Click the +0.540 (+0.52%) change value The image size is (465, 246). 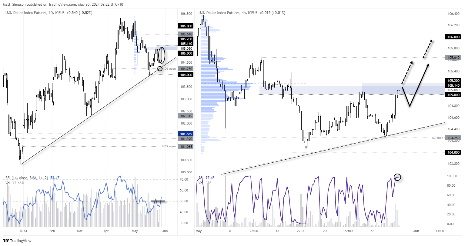[79, 13]
